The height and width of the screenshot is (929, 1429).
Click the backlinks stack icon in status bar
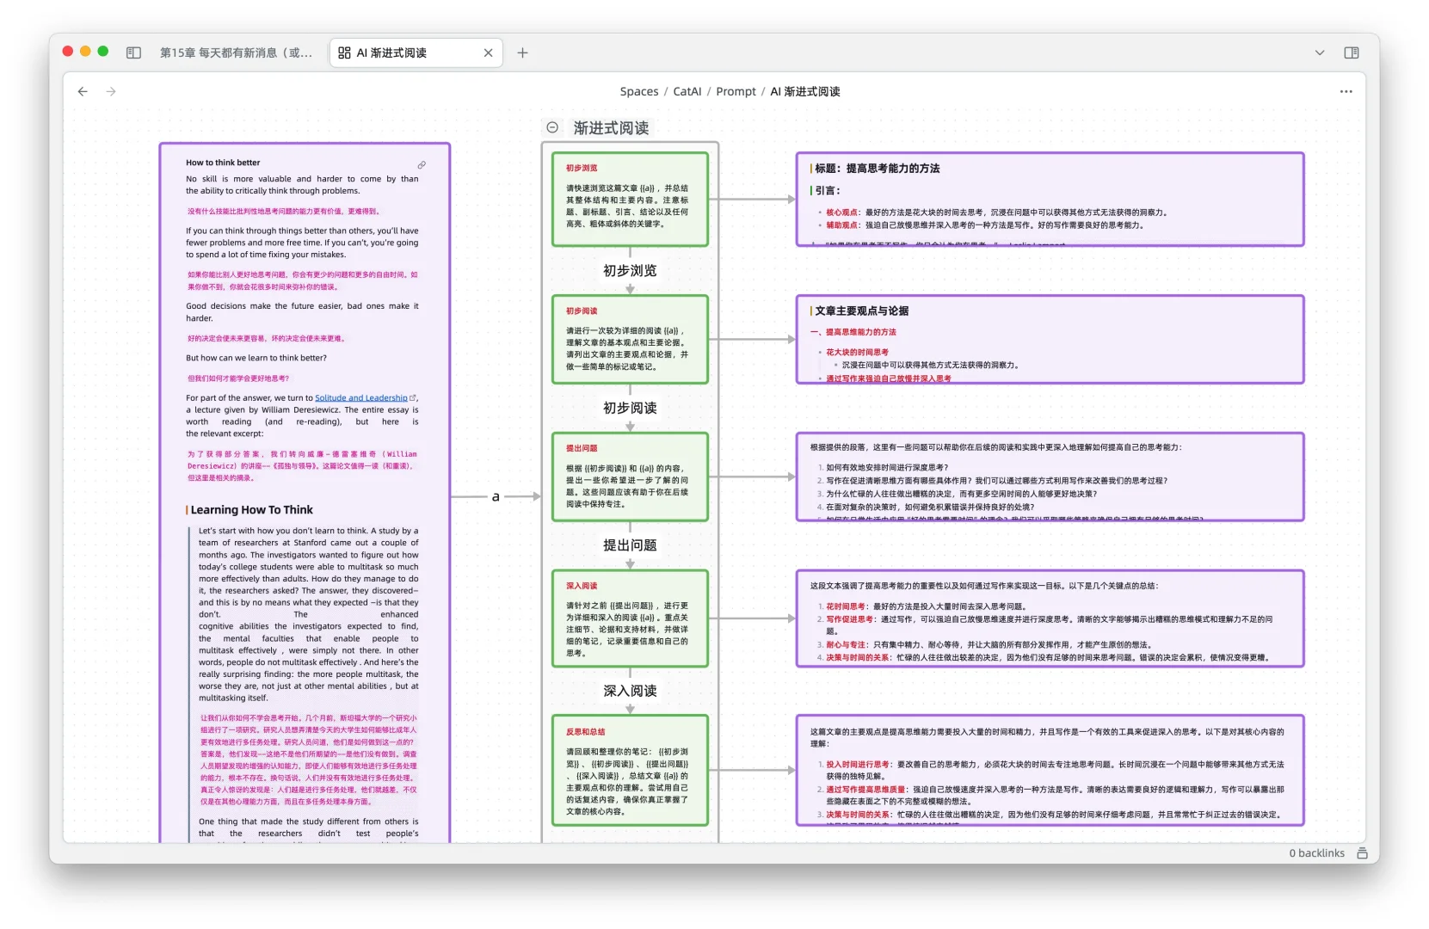coord(1362,853)
